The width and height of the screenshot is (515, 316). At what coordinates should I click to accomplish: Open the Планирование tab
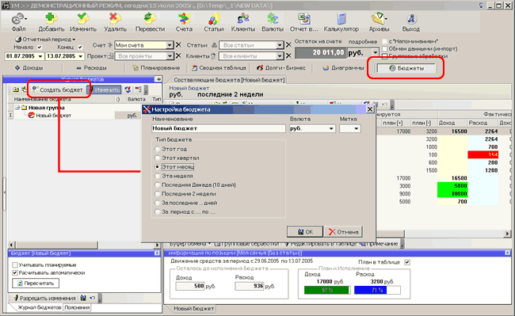156,68
